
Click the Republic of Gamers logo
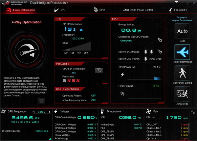point(14,3)
